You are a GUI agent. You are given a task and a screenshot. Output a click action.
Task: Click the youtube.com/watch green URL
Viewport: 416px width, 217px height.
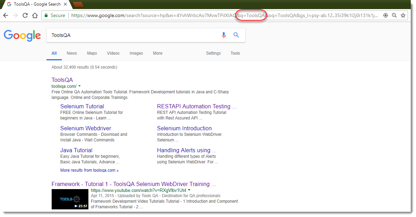[x=138, y=190]
